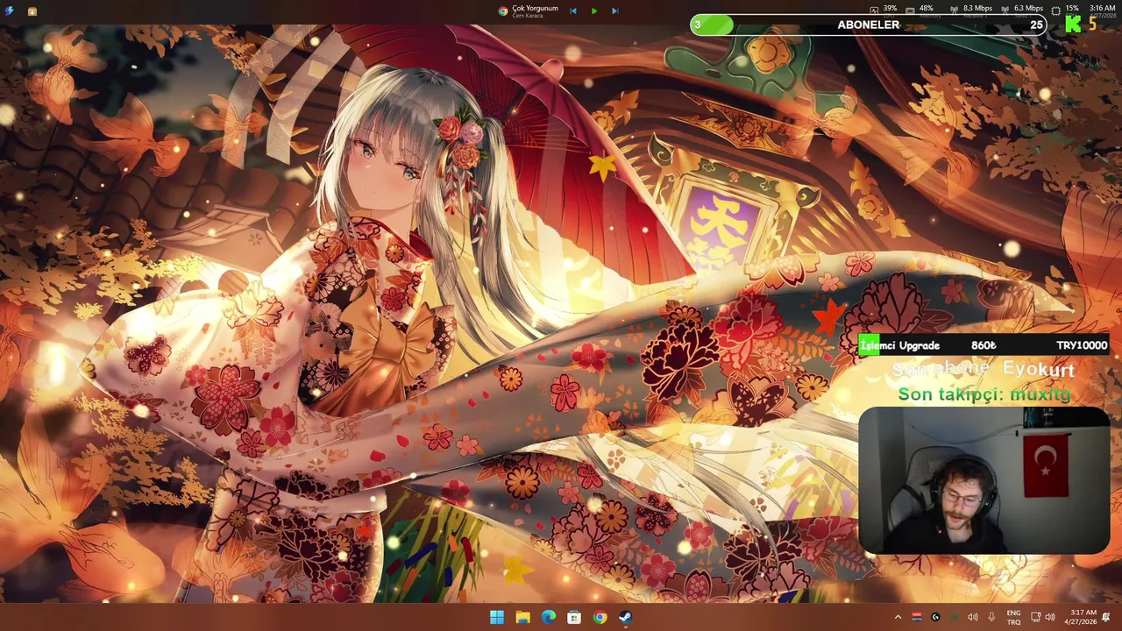Open the Logitech G tray icon
Viewport: 1122px width, 631px height.
pyautogui.click(x=935, y=617)
